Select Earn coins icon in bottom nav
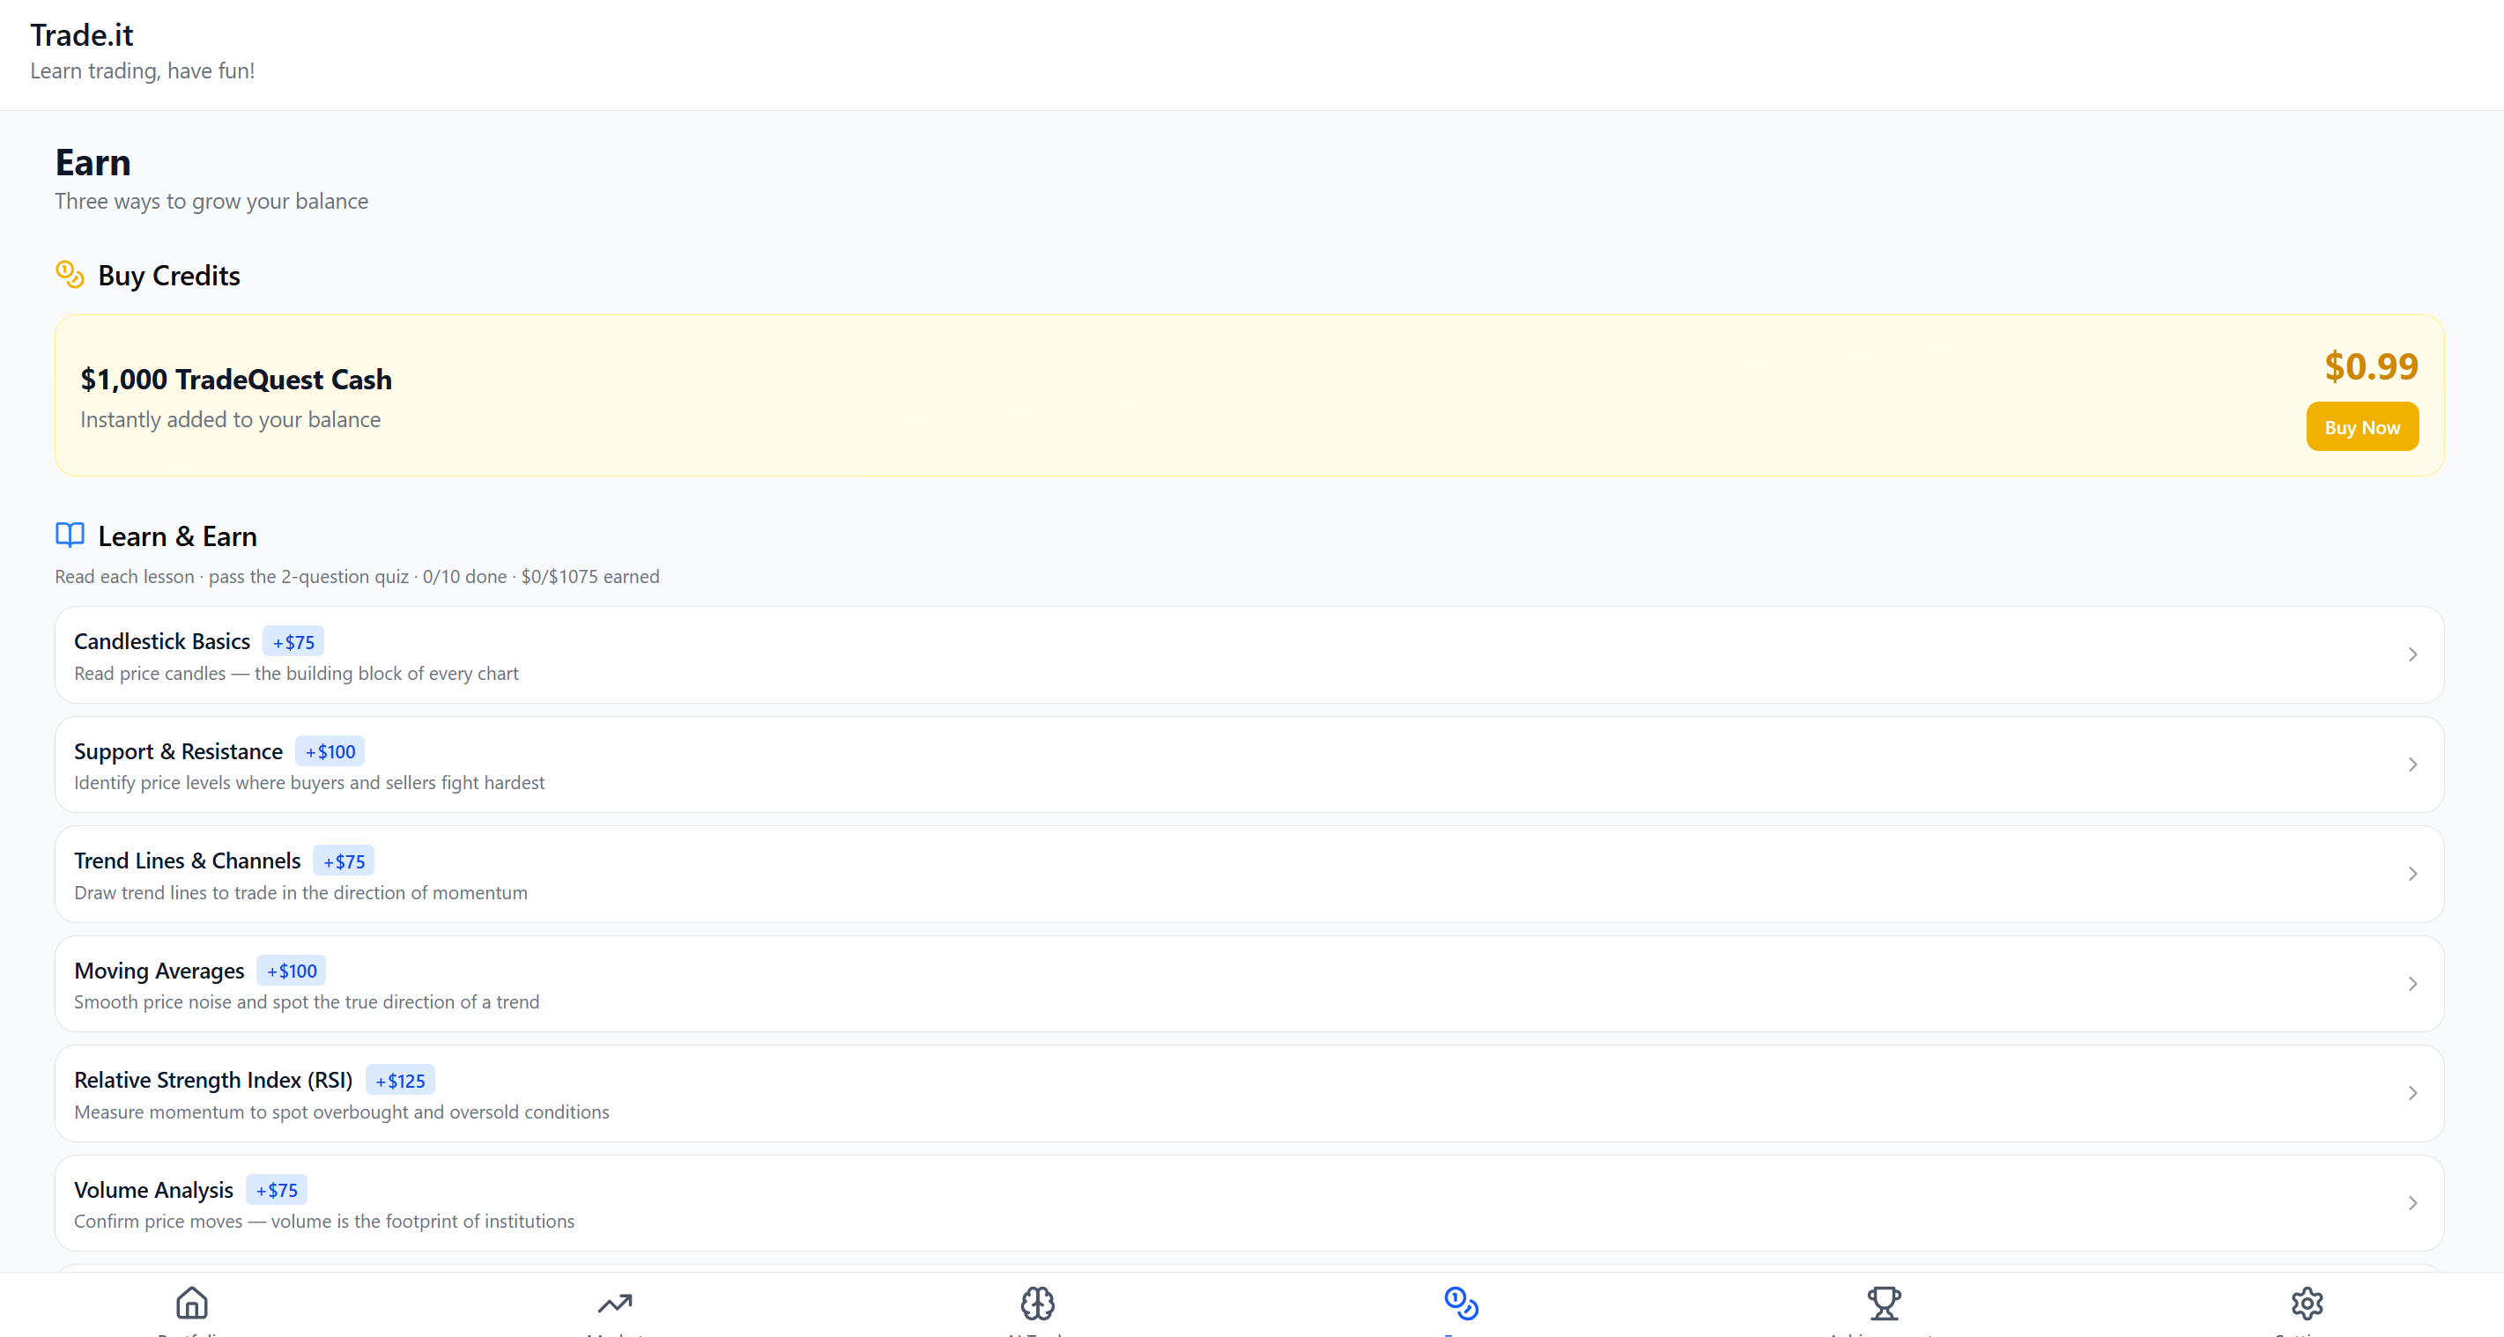This screenshot has height=1337, width=2504. [x=1460, y=1303]
